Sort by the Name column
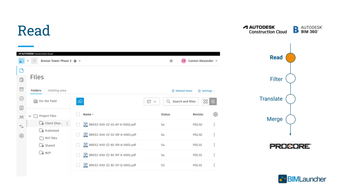Screen dimensions: 337x189 click(x=88, y=114)
